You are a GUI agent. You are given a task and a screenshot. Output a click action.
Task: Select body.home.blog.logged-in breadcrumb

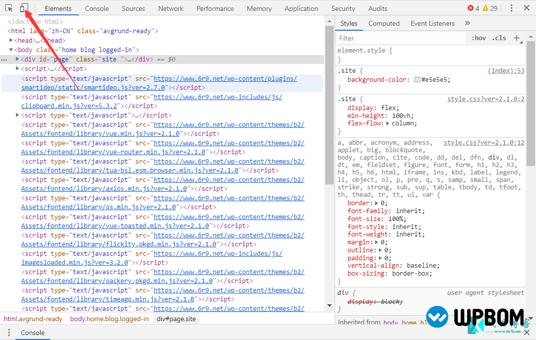[x=110, y=319]
